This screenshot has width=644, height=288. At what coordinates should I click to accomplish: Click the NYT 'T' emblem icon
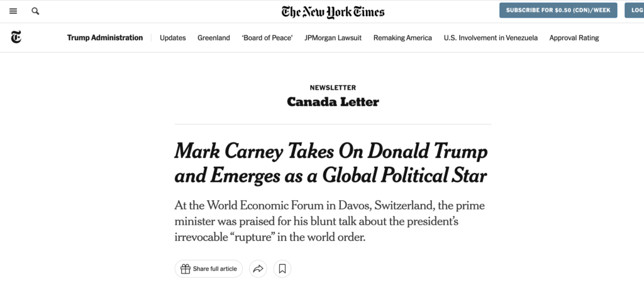click(15, 38)
